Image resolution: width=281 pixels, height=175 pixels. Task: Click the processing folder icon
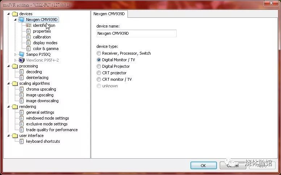tap(15, 66)
